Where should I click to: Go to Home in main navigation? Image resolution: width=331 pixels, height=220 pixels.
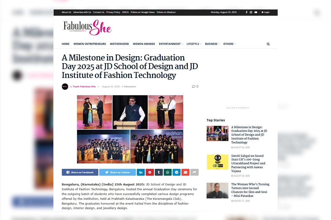pos(66,44)
